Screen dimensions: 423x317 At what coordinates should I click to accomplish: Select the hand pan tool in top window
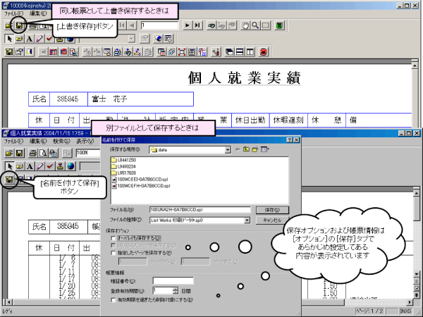[245, 25]
